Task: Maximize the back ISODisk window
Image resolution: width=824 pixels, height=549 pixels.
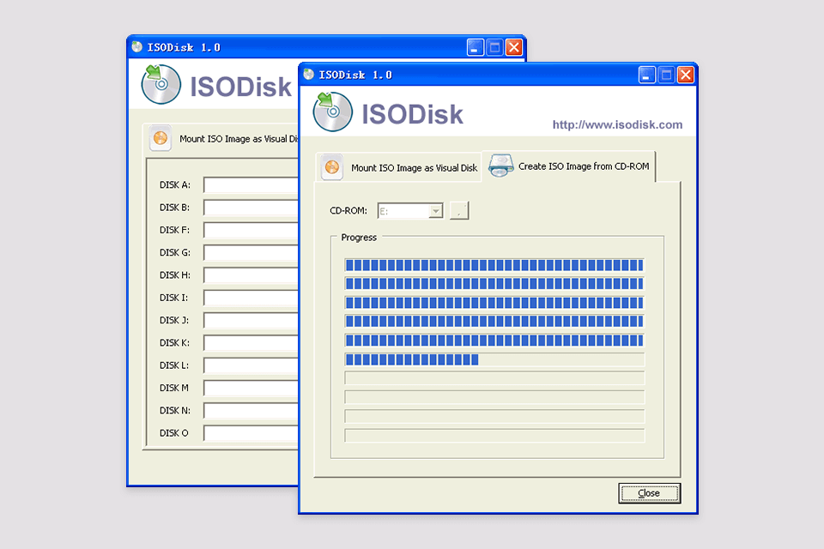Action: 495,47
